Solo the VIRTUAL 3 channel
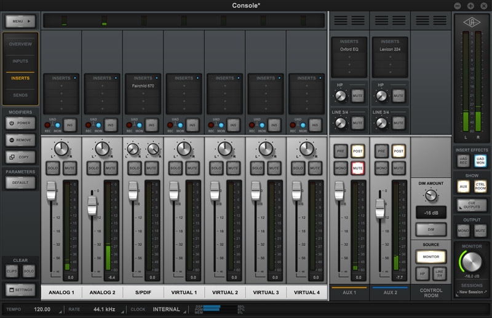492x318 pixels. coord(257,169)
